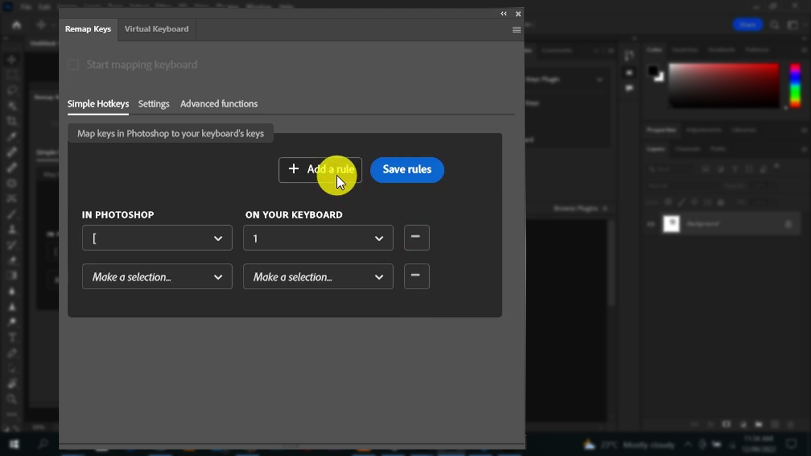The height and width of the screenshot is (456, 811).
Task: Open the Make a selection dropdown
Action: click(x=157, y=277)
